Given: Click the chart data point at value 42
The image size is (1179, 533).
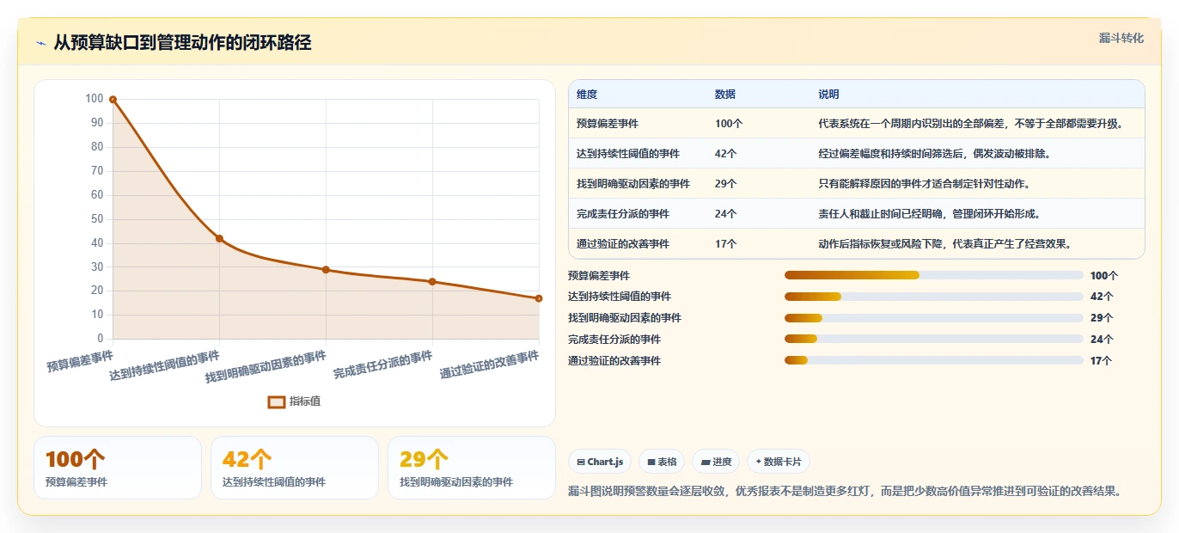Looking at the screenshot, I should [x=219, y=238].
